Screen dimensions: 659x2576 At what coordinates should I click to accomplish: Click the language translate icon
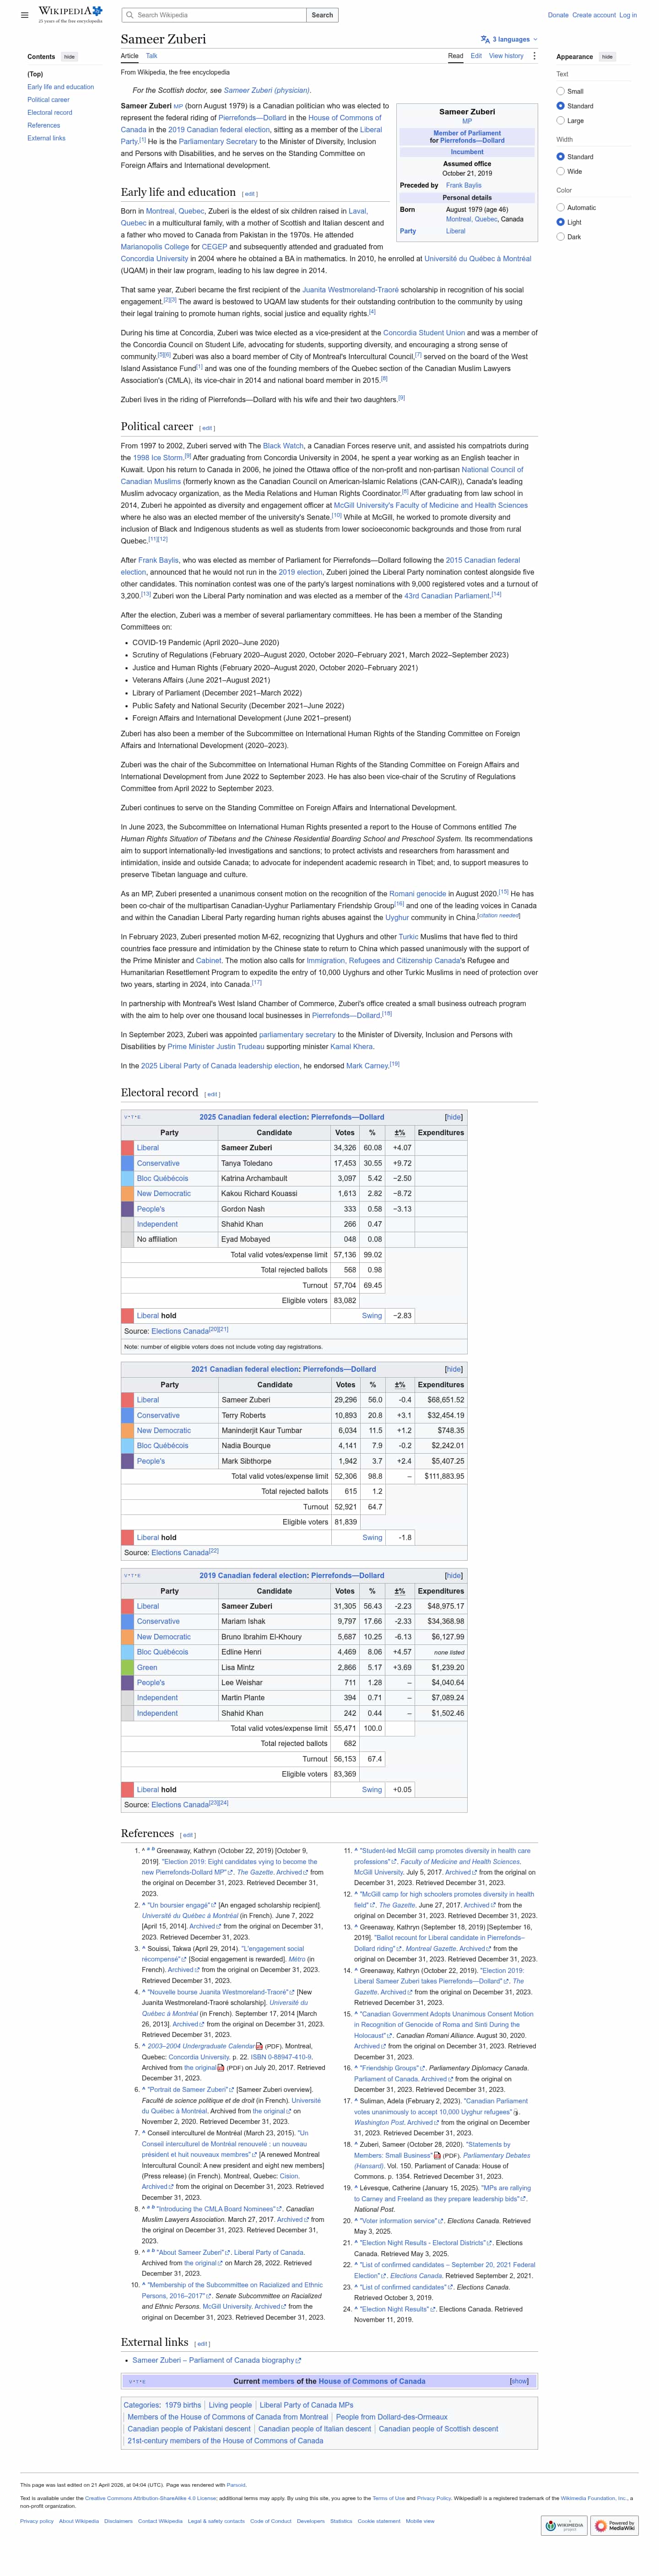click(x=485, y=39)
